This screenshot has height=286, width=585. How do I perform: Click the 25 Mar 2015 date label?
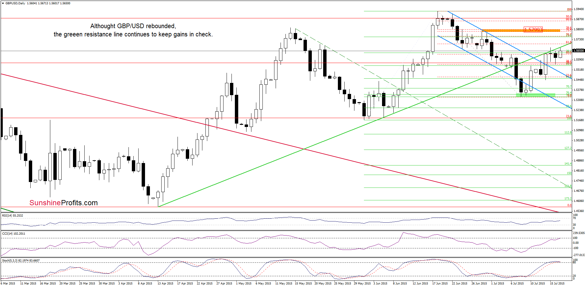[x=87, y=284]
